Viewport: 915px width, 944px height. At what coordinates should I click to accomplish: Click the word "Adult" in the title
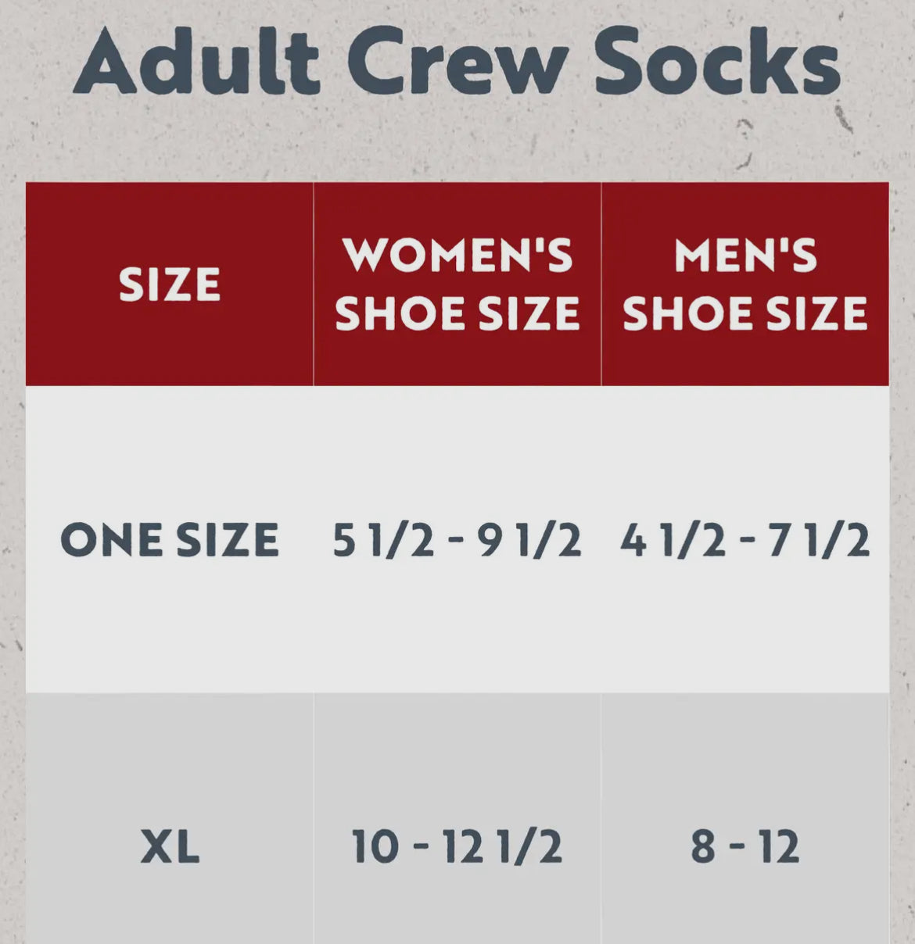pos(196,63)
